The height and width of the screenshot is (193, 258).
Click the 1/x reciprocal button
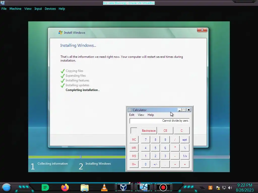[185, 156]
